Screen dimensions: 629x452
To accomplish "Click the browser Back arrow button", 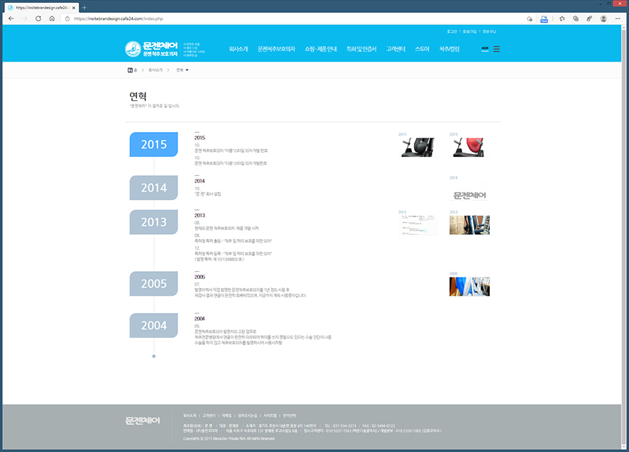I will 11,18.
